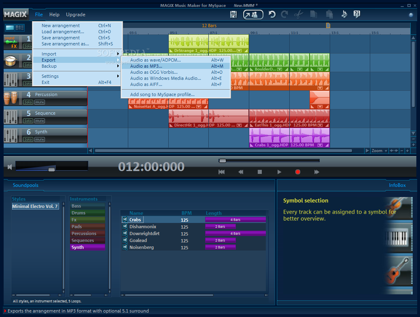Screen dimensions: 420x317
Task: Click the orange end marker on timeline
Action: 328,26
